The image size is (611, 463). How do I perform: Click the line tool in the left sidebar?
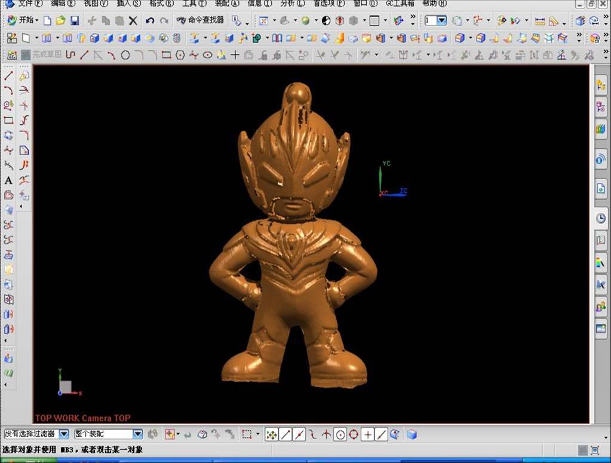point(8,76)
